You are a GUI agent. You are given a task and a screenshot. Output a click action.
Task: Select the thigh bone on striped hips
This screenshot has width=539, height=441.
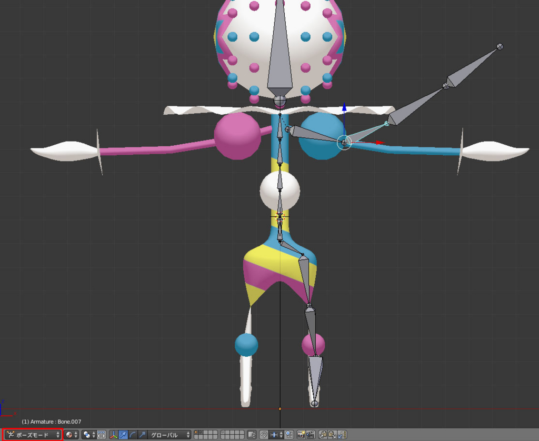coord(305,279)
